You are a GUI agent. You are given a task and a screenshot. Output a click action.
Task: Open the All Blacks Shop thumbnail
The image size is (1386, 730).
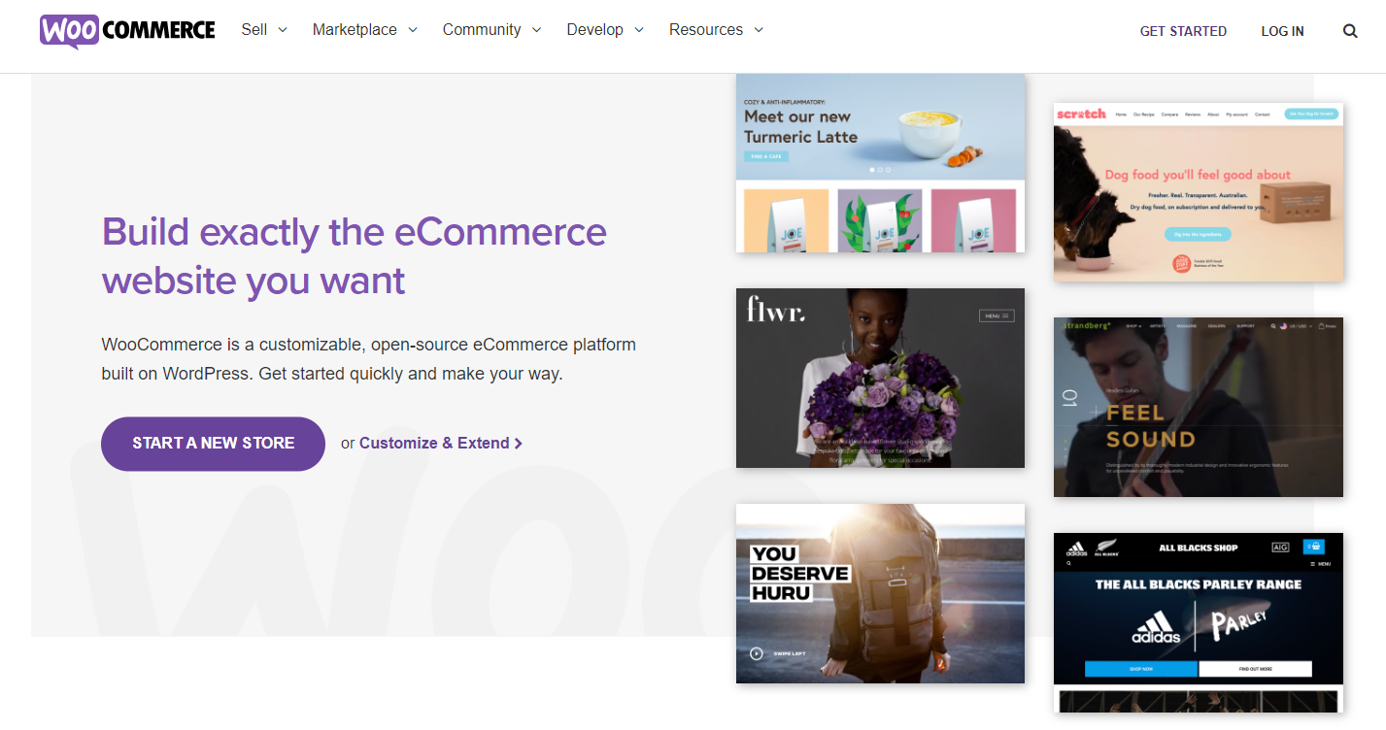point(1199,622)
